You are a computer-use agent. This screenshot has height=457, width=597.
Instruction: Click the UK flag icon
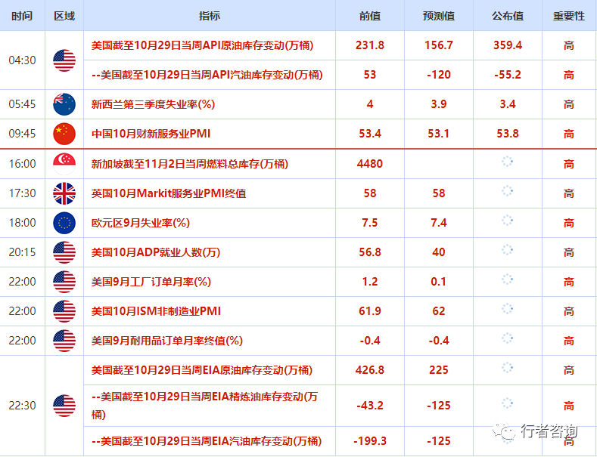point(64,193)
